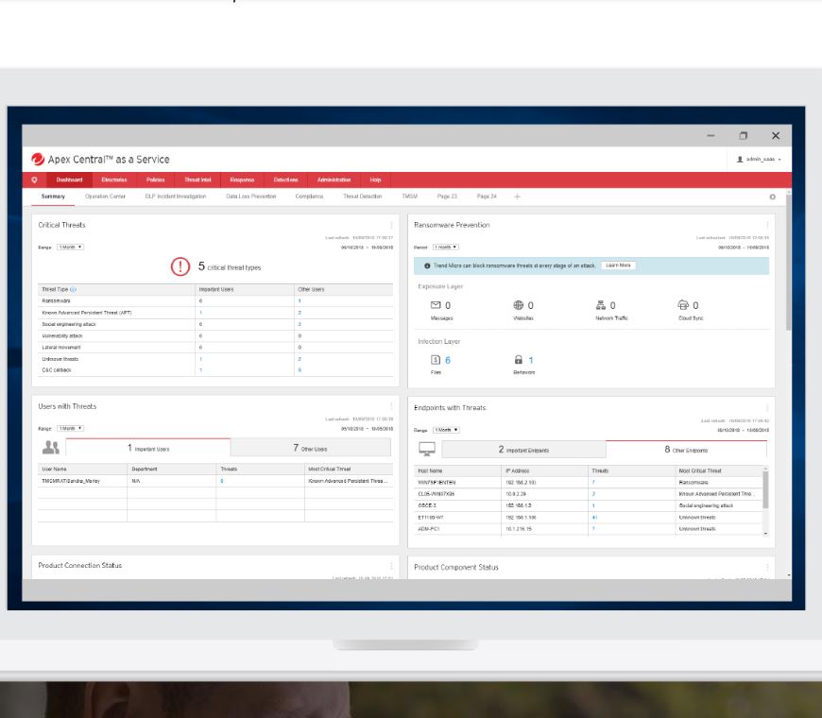Click the Files count 6 link
Viewport: 822px width, 718px height.
[x=448, y=360]
